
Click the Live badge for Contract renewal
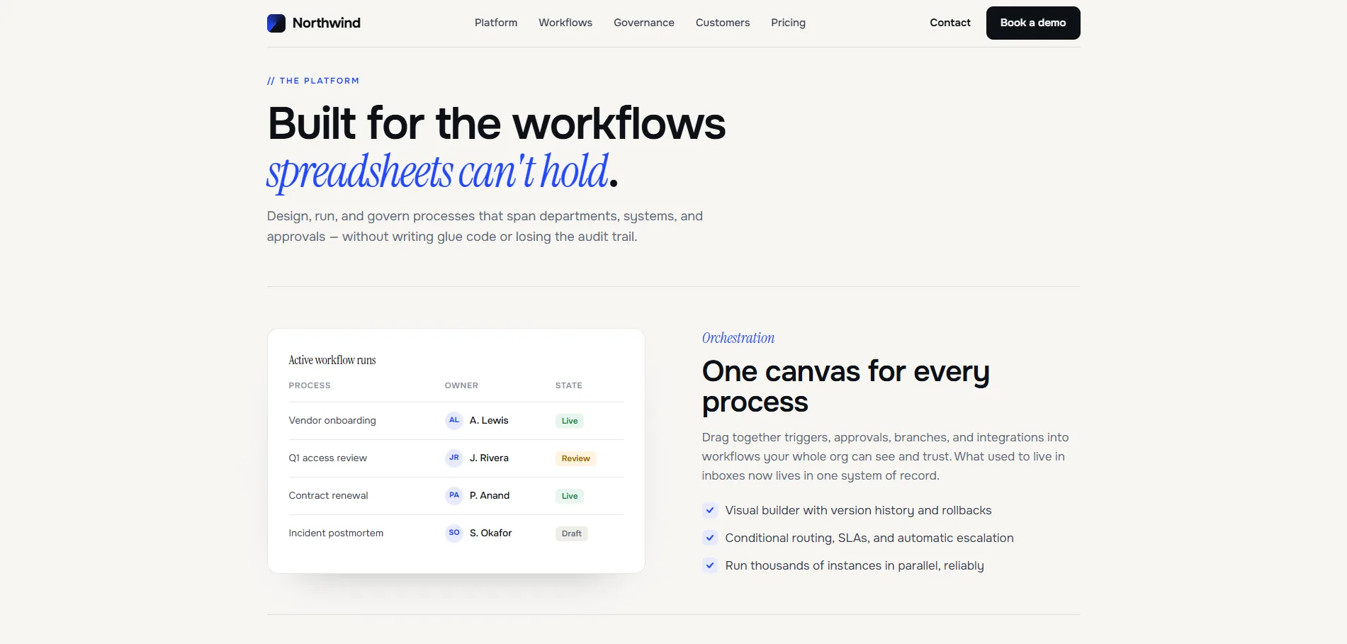[x=570, y=496]
